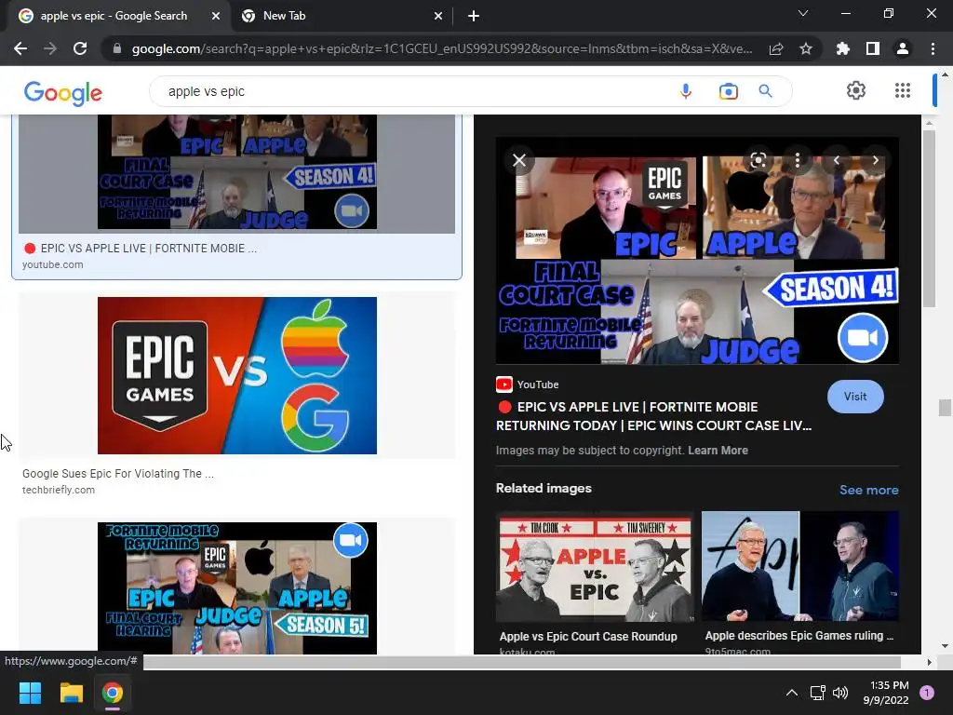Open the youtube.com source under the selected result

pyautogui.click(x=53, y=264)
